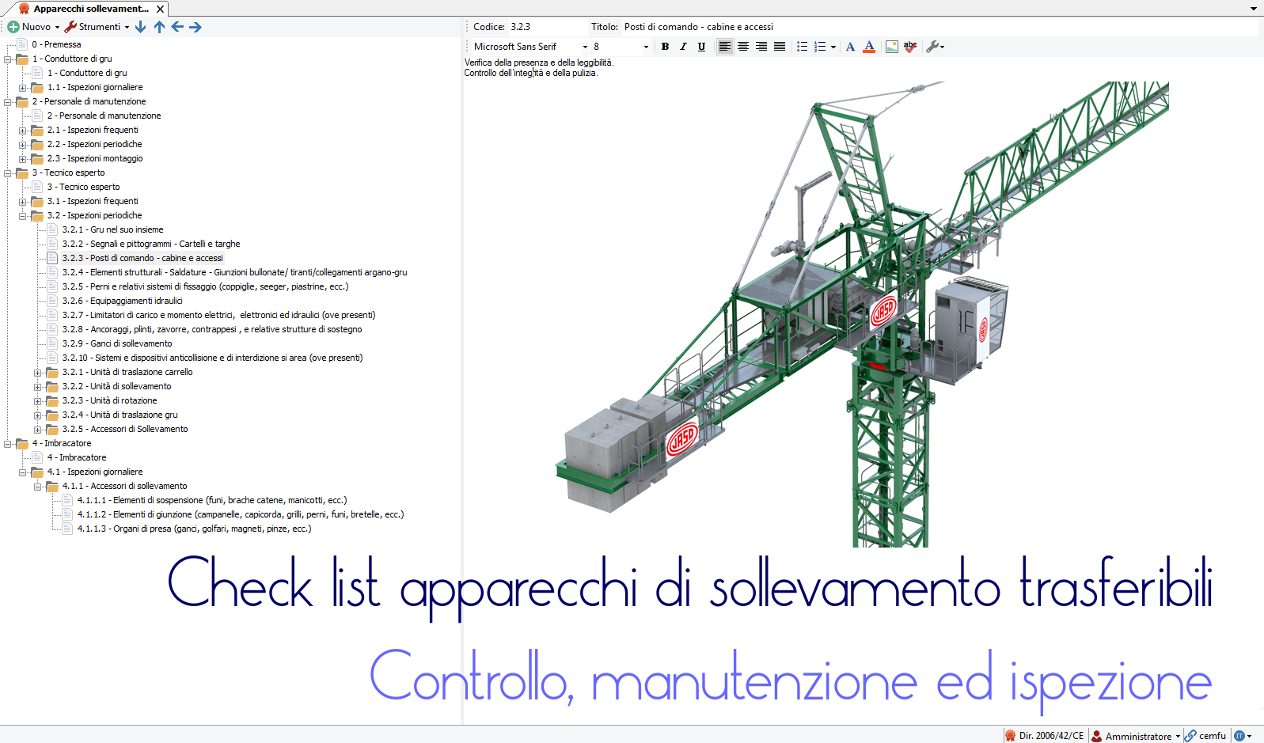Image resolution: width=1264 pixels, height=743 pixels.
Task: Toggle bold formatting
Action: click(665, 47)
